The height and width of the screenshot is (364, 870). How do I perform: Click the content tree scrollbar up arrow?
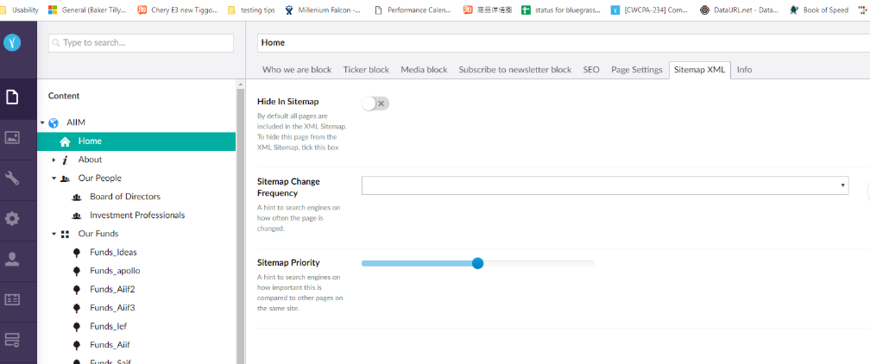point(240,85)
